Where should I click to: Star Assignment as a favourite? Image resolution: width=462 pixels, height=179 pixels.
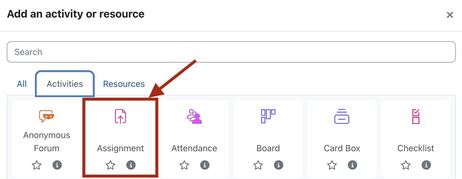111,165
